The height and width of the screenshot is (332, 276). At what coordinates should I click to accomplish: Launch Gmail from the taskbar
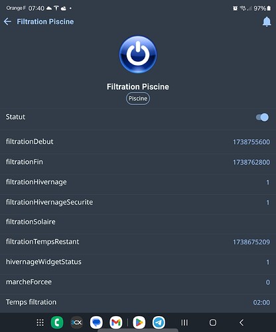[x=116, y=323]
